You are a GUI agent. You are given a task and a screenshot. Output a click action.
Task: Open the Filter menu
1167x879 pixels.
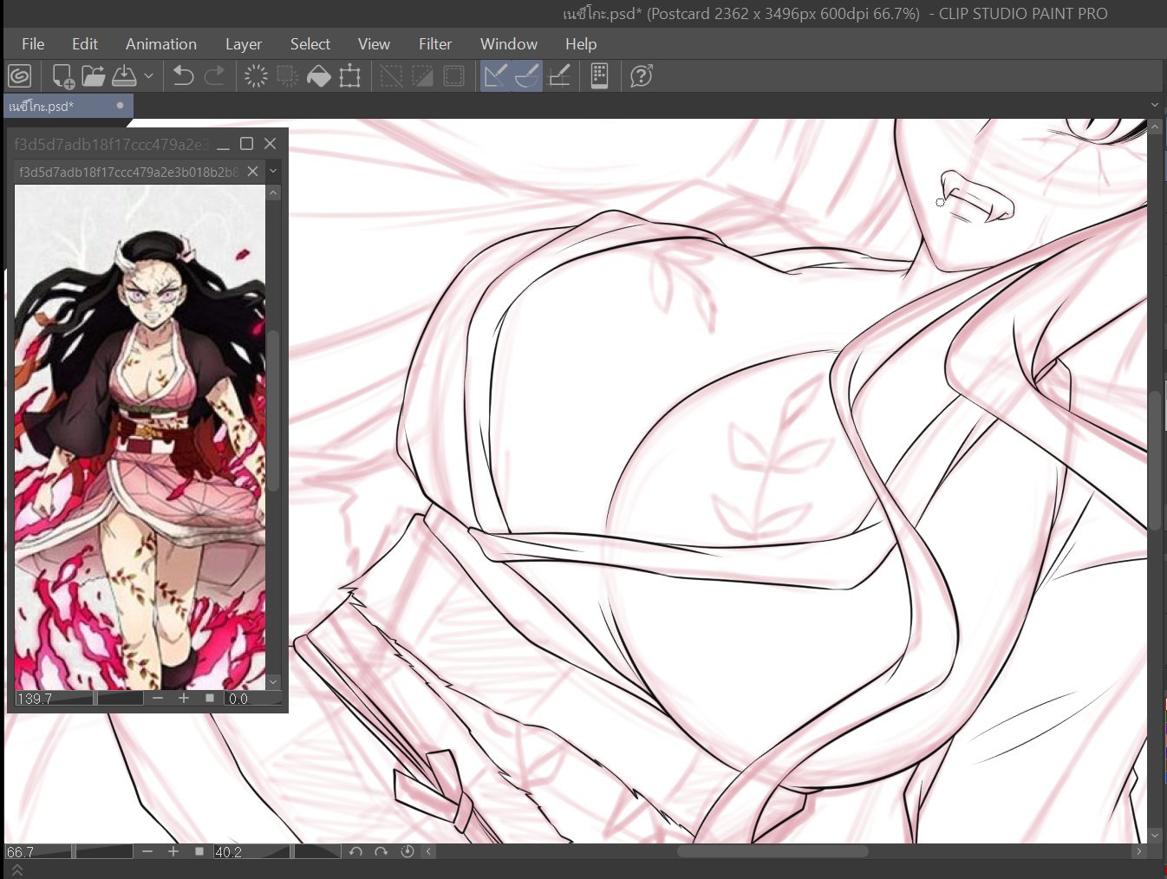[x=435, y=44]
